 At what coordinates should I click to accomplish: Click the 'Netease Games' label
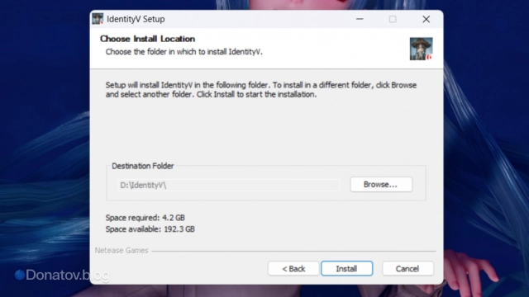coord(122,250)
